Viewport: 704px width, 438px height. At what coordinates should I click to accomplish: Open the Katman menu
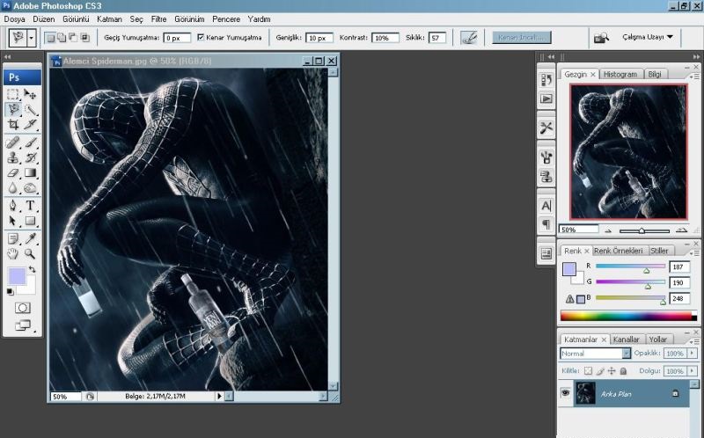tap(109, 19)
